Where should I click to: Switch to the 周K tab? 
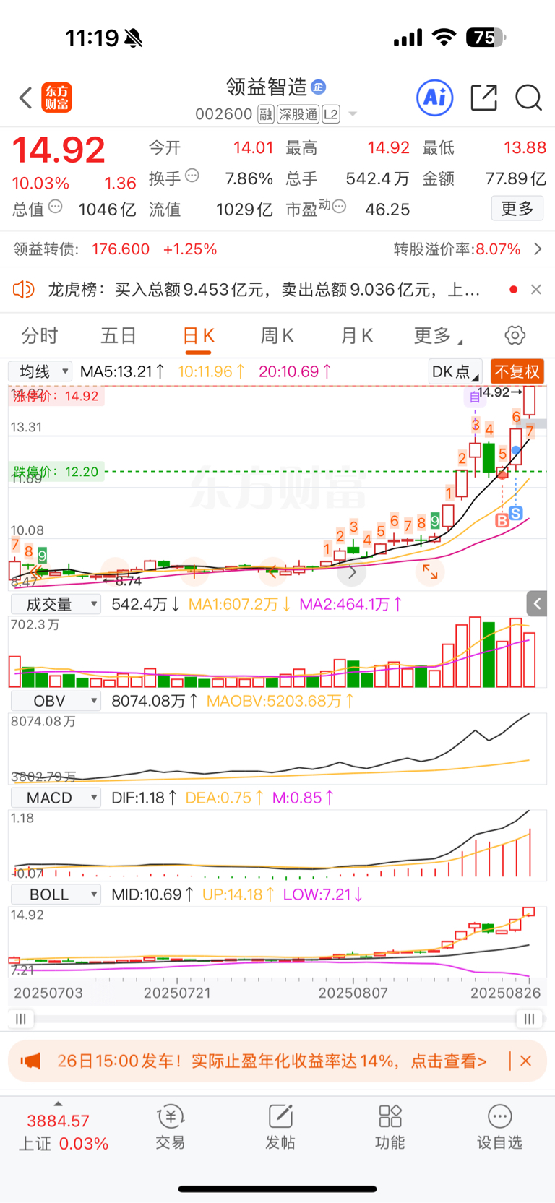(277, 336)
